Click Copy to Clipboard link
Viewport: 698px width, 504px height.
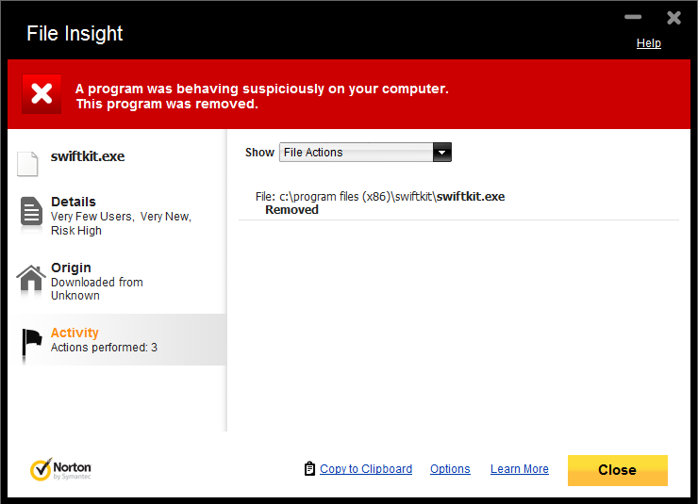click(366, 469)
